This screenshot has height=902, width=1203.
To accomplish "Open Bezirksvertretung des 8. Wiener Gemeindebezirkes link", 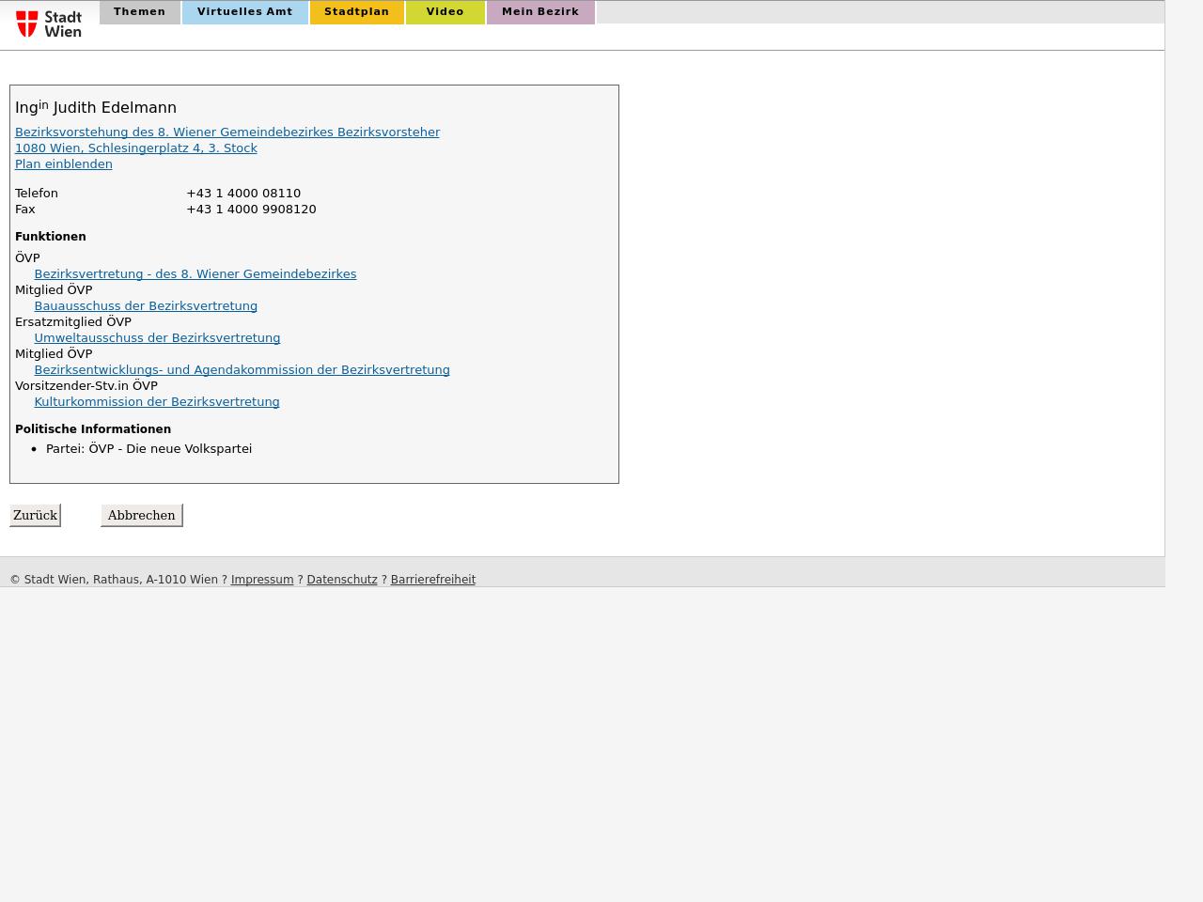I will (195, 274).
